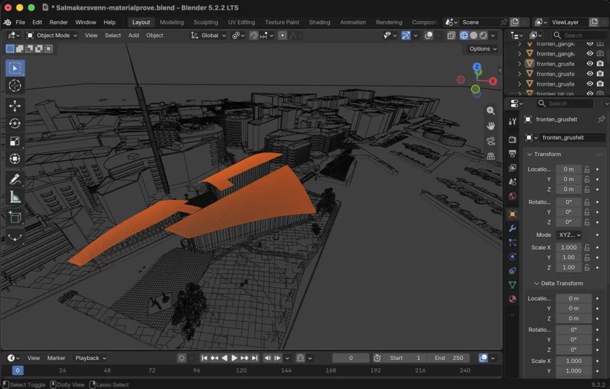610x389 pixels.
Task: Open the Playback dropdown
Action: [x=90, y=358]
